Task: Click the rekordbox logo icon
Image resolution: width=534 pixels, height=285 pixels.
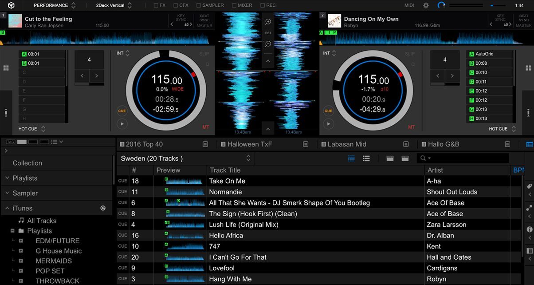Action: (x=11, y=5)
